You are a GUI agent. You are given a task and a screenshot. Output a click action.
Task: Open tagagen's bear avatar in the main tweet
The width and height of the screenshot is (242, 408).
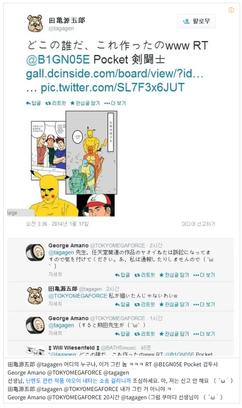click(36, 24)
